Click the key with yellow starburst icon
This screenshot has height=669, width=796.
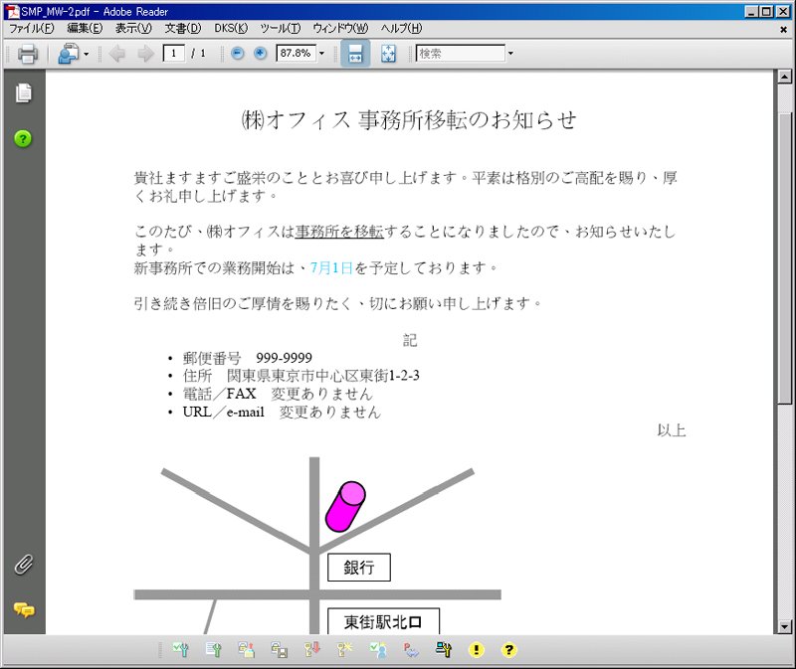[344, 650]
